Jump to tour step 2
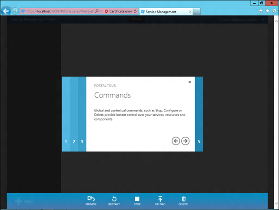Screen dimensions: 279x210 74,141
